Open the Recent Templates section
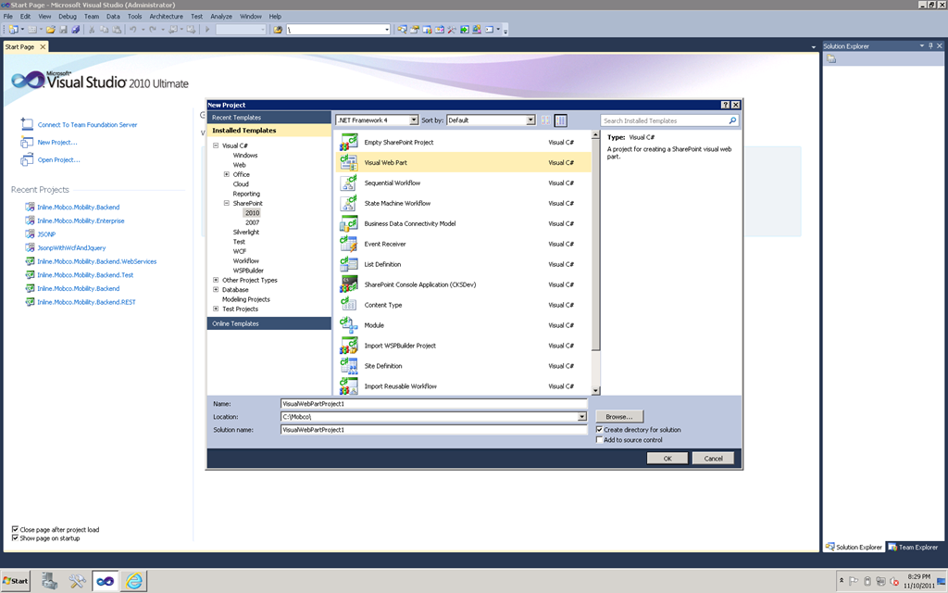 coord(269,118)
